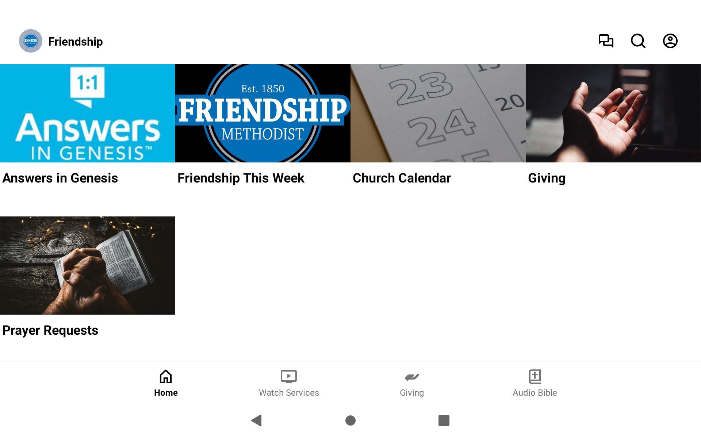This screenshot has height=438, width=701.
Task: Tap the Watch Services video icon
Action: coord(289,376)
